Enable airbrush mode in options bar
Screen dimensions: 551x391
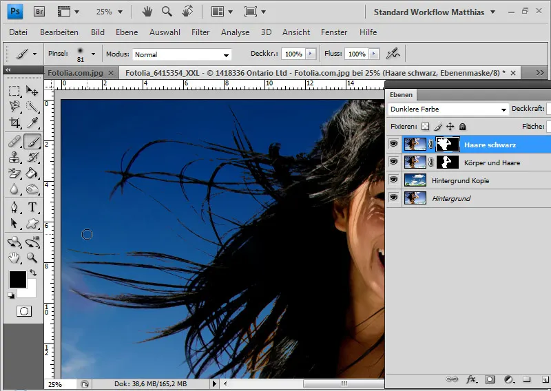(393, 54)
